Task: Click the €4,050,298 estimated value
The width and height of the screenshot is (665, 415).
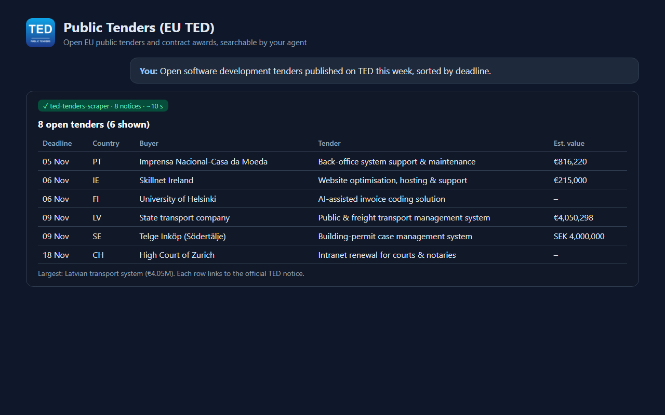Action: [574, 218]
